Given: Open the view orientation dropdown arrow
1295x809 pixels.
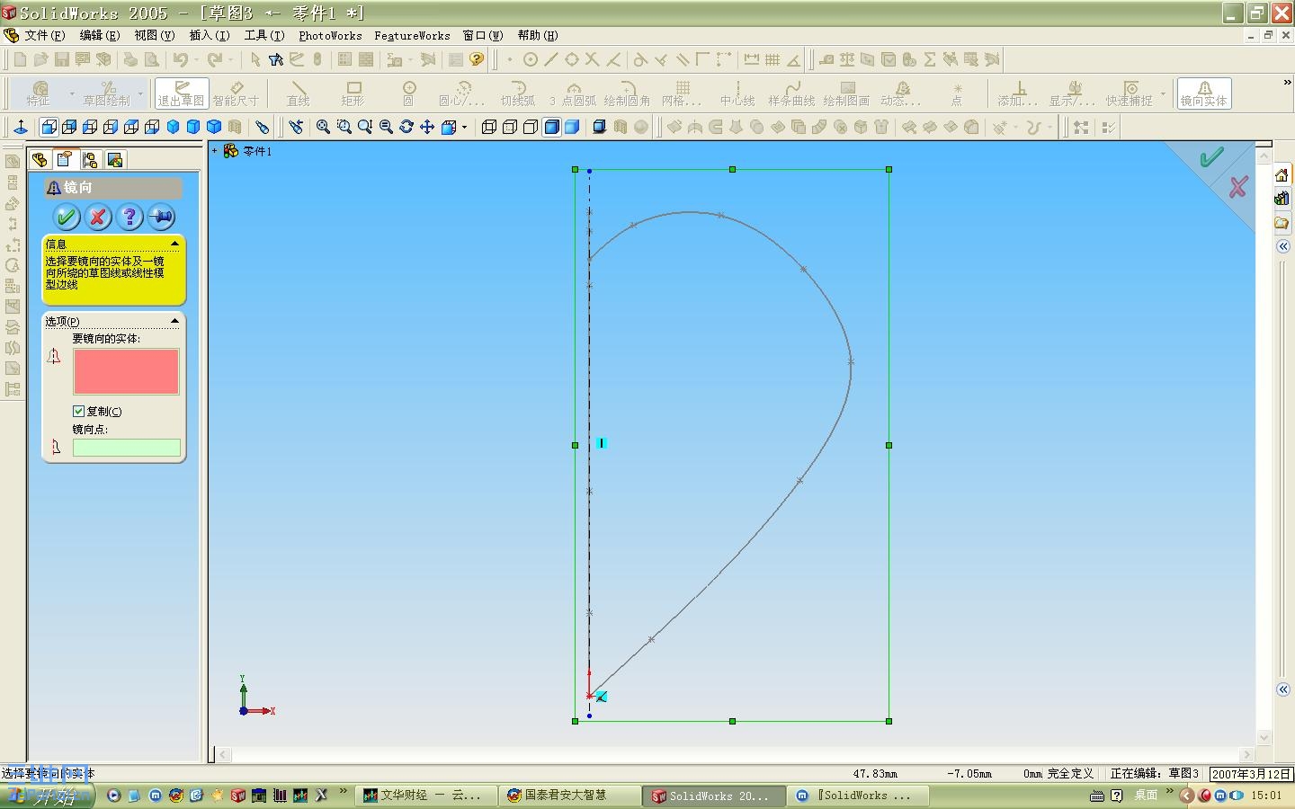Looking at the screenshot, I should (x=464, y=127).
